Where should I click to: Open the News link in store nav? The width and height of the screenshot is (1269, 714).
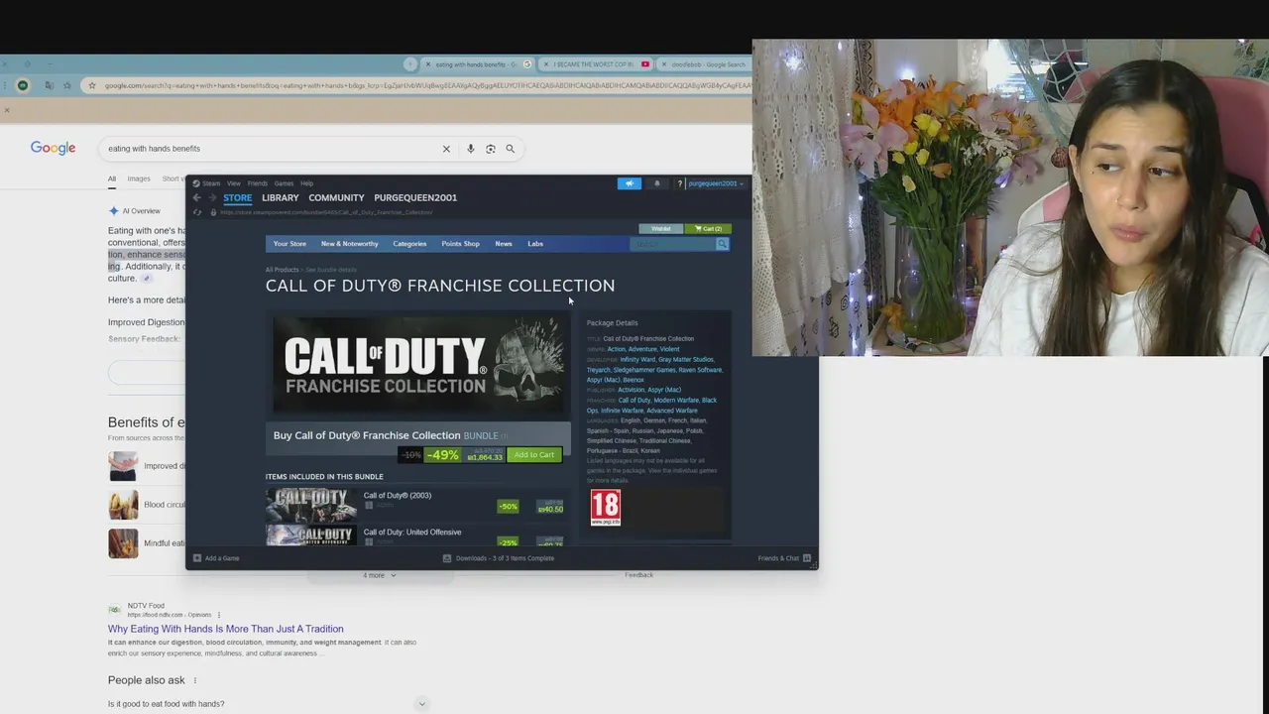(504, 244)
